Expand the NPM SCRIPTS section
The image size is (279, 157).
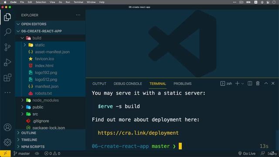pos(51,147)
